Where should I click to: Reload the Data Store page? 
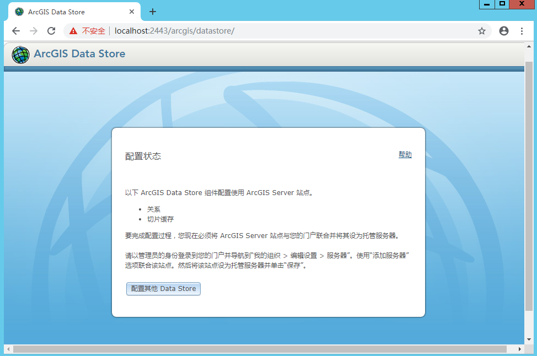coord(51,31)
